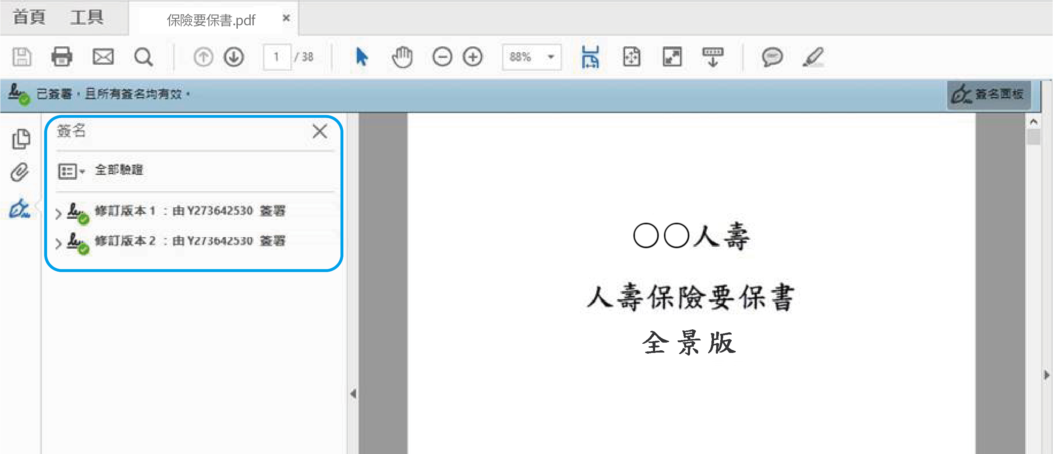Toggle full screen view mode
This screenshot has width=1053, height=454.
coord(672,57)
